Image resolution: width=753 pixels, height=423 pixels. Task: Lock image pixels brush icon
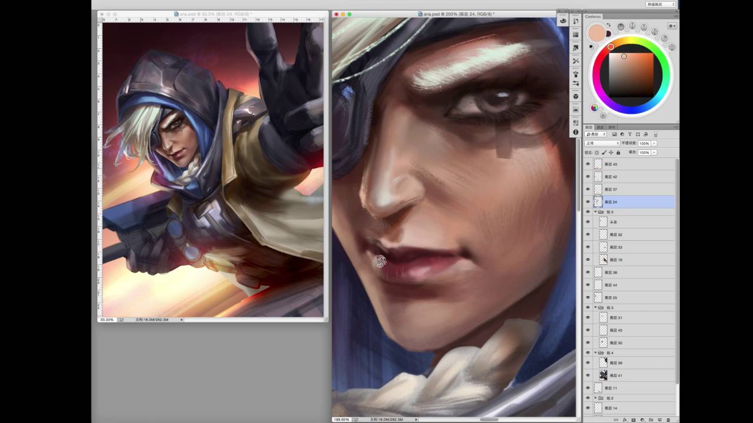(x=604, y=153)
